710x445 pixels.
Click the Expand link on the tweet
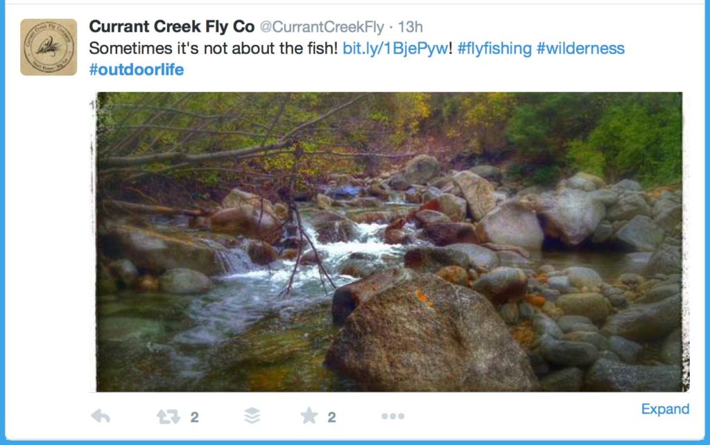665,409
